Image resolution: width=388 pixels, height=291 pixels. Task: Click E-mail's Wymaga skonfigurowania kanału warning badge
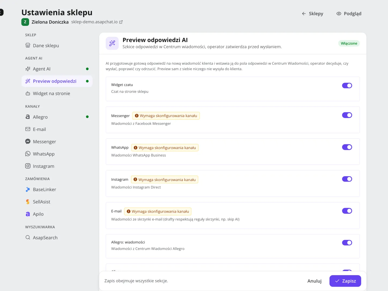[158, 212]
